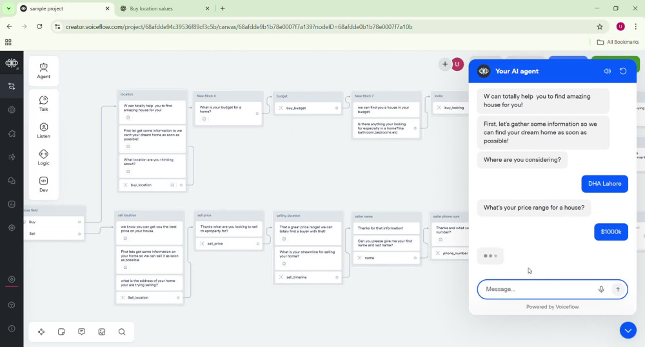The height and width of the screenshot is (347, 645).
Task: Click the Powered by Voiceflow link
Action: 553,307
